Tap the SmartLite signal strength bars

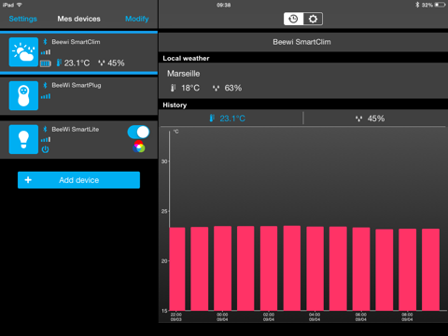(x=46, y=140)
